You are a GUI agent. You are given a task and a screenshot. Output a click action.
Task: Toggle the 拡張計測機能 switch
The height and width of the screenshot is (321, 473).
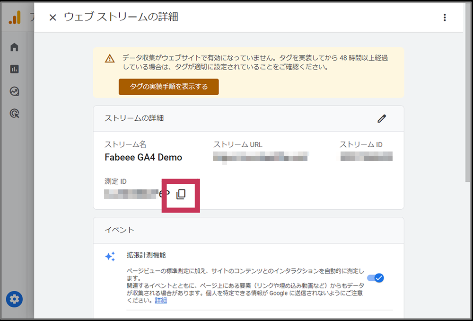375,277
